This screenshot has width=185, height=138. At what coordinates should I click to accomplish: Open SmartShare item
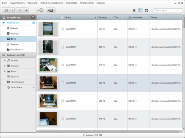coord(18,87)
